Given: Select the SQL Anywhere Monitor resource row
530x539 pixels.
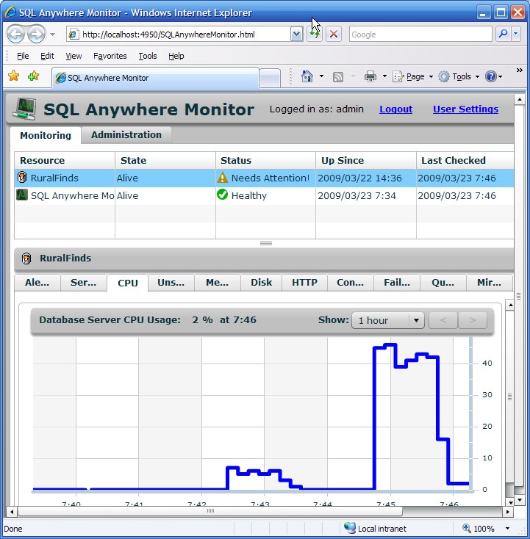Looking at the screenshot, I should pyautogui.click(x=264, y=195).
